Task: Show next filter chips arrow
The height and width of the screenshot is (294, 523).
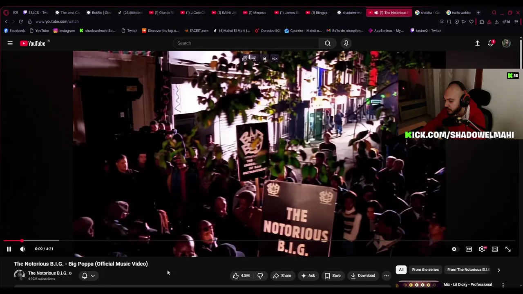Action: click(x=498, y=270)
